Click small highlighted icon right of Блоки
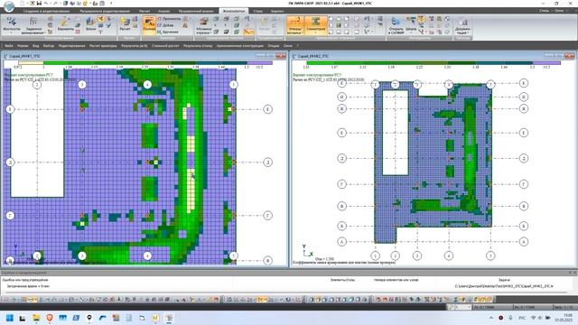 100,19
